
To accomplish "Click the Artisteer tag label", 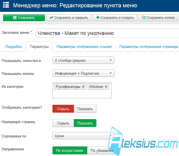I will coord(96,87).
